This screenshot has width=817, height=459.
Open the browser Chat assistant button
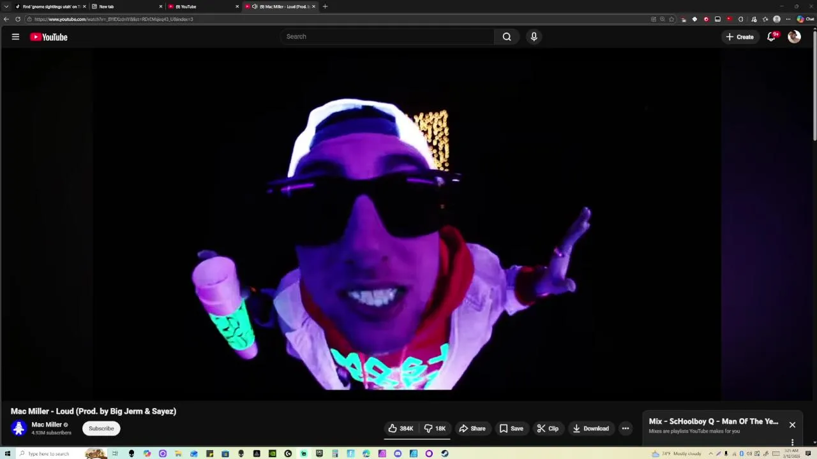806,19
